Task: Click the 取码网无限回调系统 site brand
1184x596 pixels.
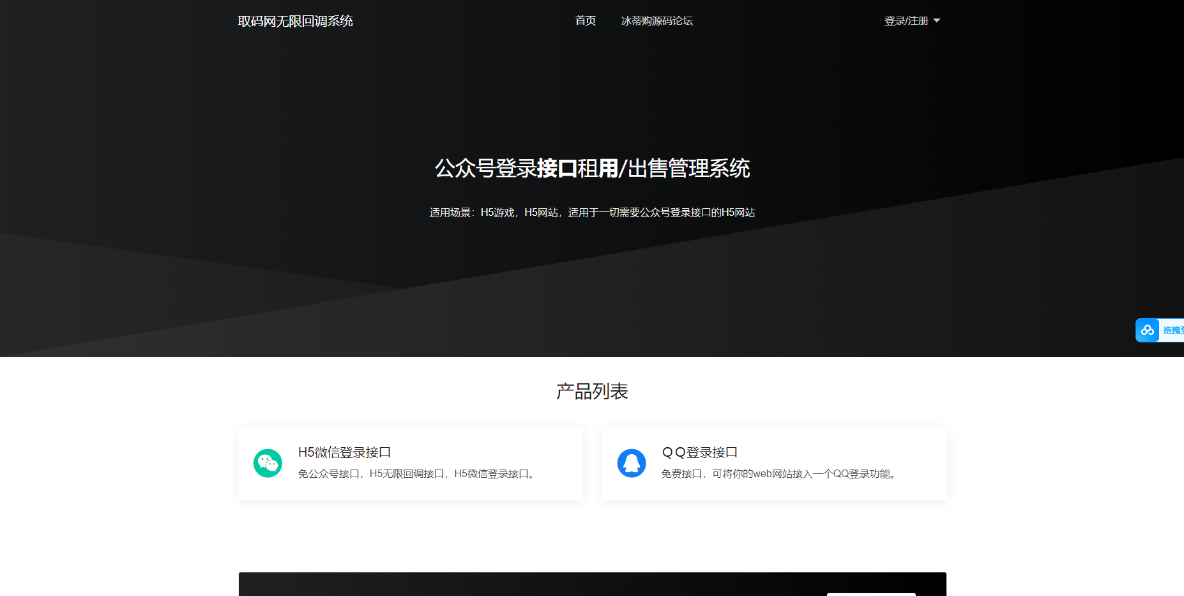Action: [x=295, y=21]
